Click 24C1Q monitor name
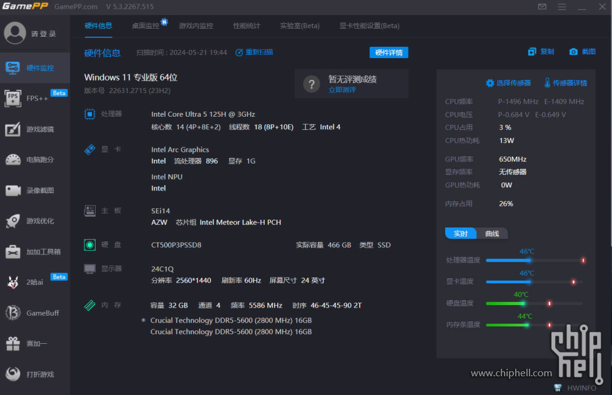The image size is (612, 395). (162, 269)
